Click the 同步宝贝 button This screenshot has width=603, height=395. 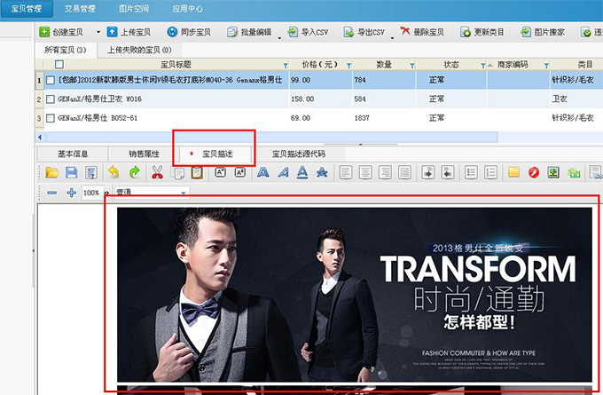click(190, 32)
